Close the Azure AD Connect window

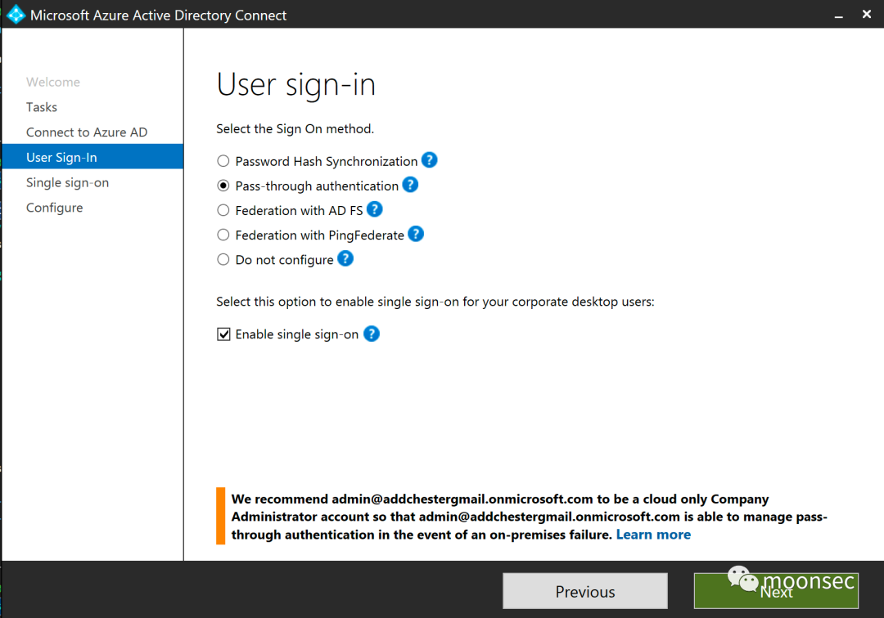coord(867,15)
